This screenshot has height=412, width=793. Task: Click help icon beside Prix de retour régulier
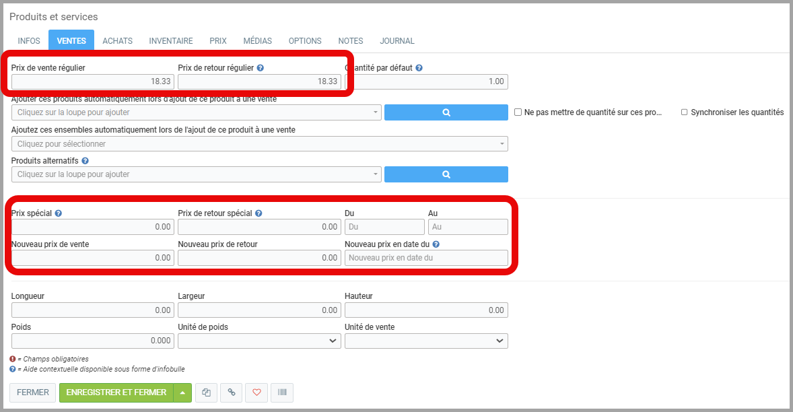pos(261,68)
